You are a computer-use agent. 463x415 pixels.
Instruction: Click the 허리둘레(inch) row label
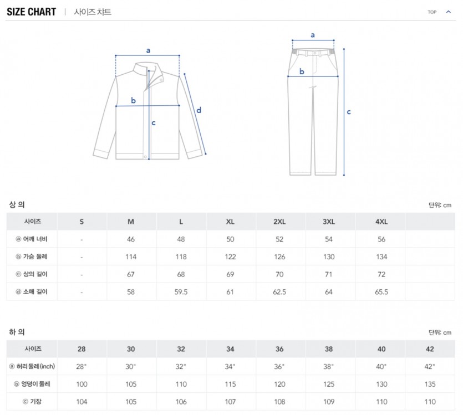[x=32, y=366]
